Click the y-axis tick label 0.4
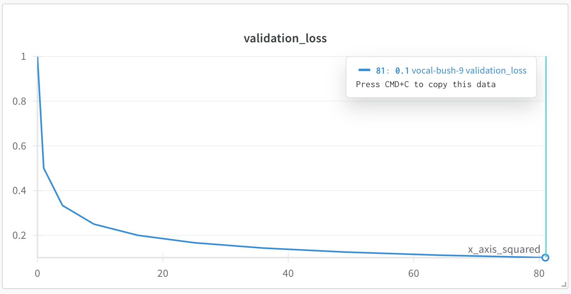The width and height of the screenshot is (571, 294). coord(19,191)
